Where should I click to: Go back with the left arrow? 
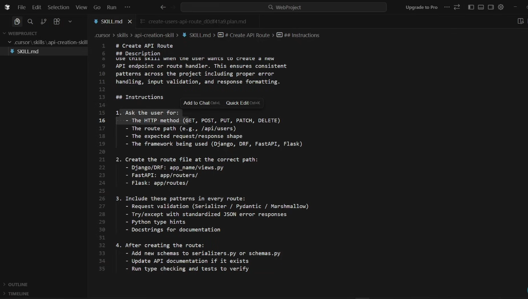[163, 7]
